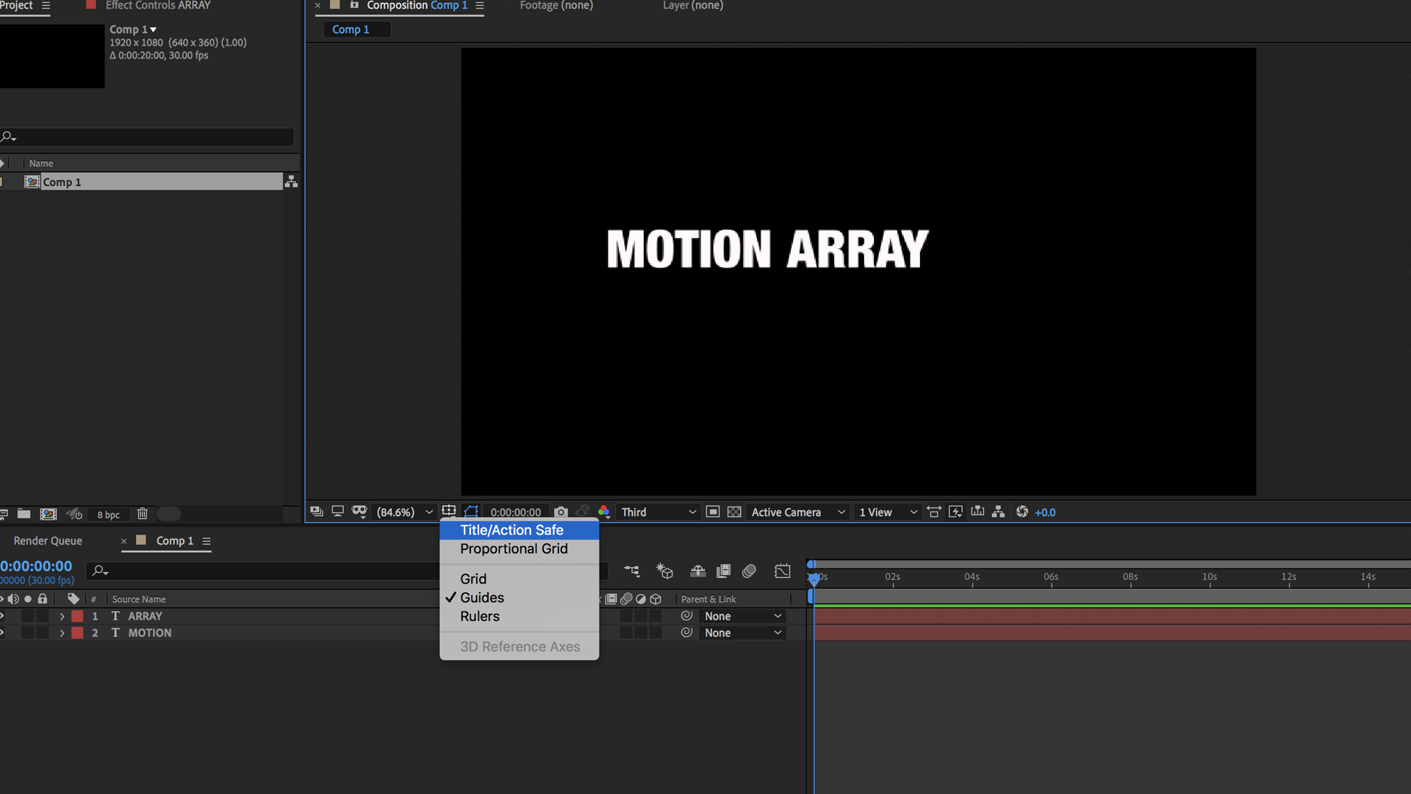Select Title/Action Safe from the menu
Viewport: 1411px width, 794px height.
pos(511,529)
